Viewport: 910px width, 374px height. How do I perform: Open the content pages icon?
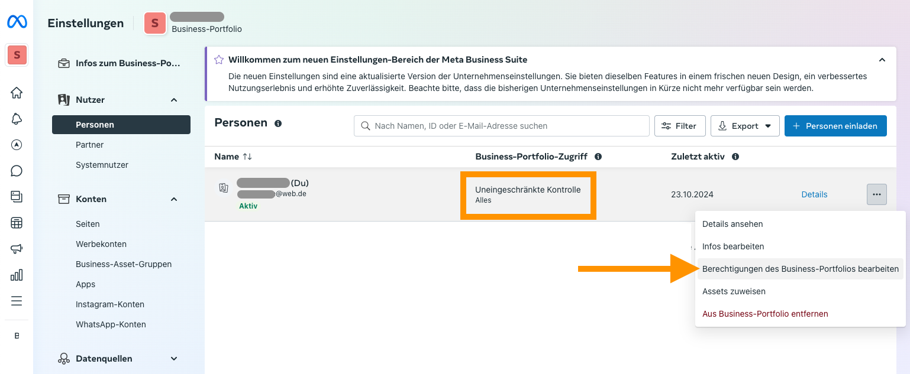pyautogui.click(x=17, y=197)
